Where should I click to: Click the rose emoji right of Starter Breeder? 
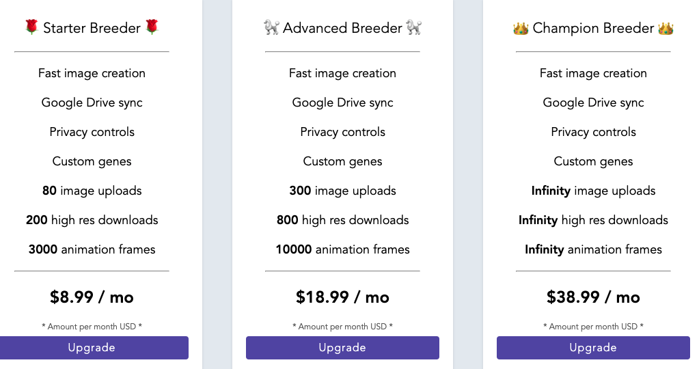(152, 27)
